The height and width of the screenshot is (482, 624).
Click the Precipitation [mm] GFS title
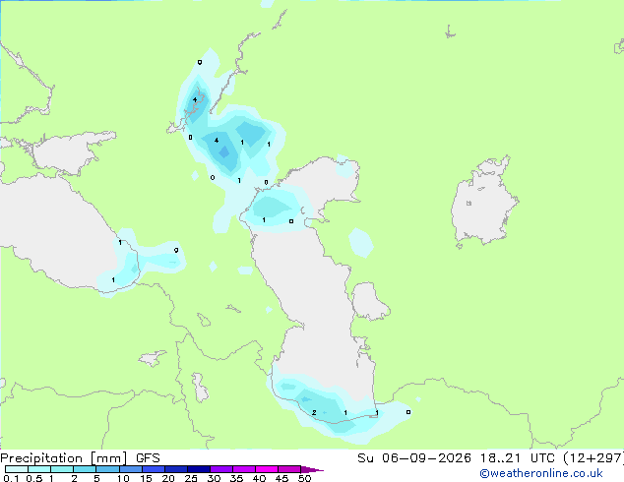[x=80, y=458]
